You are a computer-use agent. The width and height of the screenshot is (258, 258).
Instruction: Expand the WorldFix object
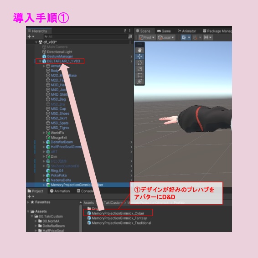[44, 133]
